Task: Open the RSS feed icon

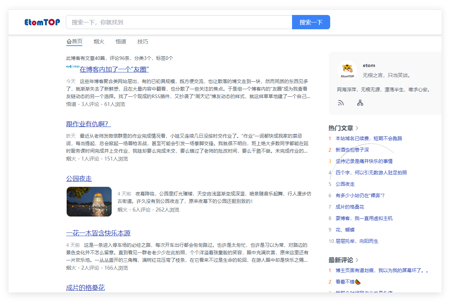Action: (341, 103)
